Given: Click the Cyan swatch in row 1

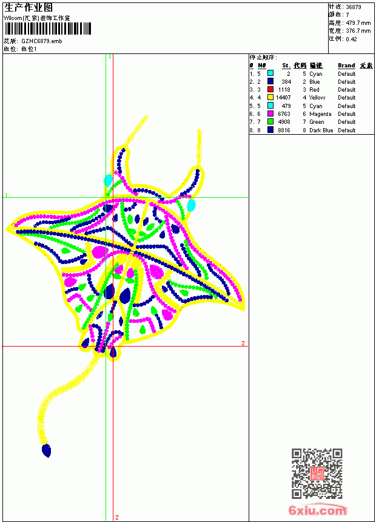Looking at the screenshot, I should point(270,73).
